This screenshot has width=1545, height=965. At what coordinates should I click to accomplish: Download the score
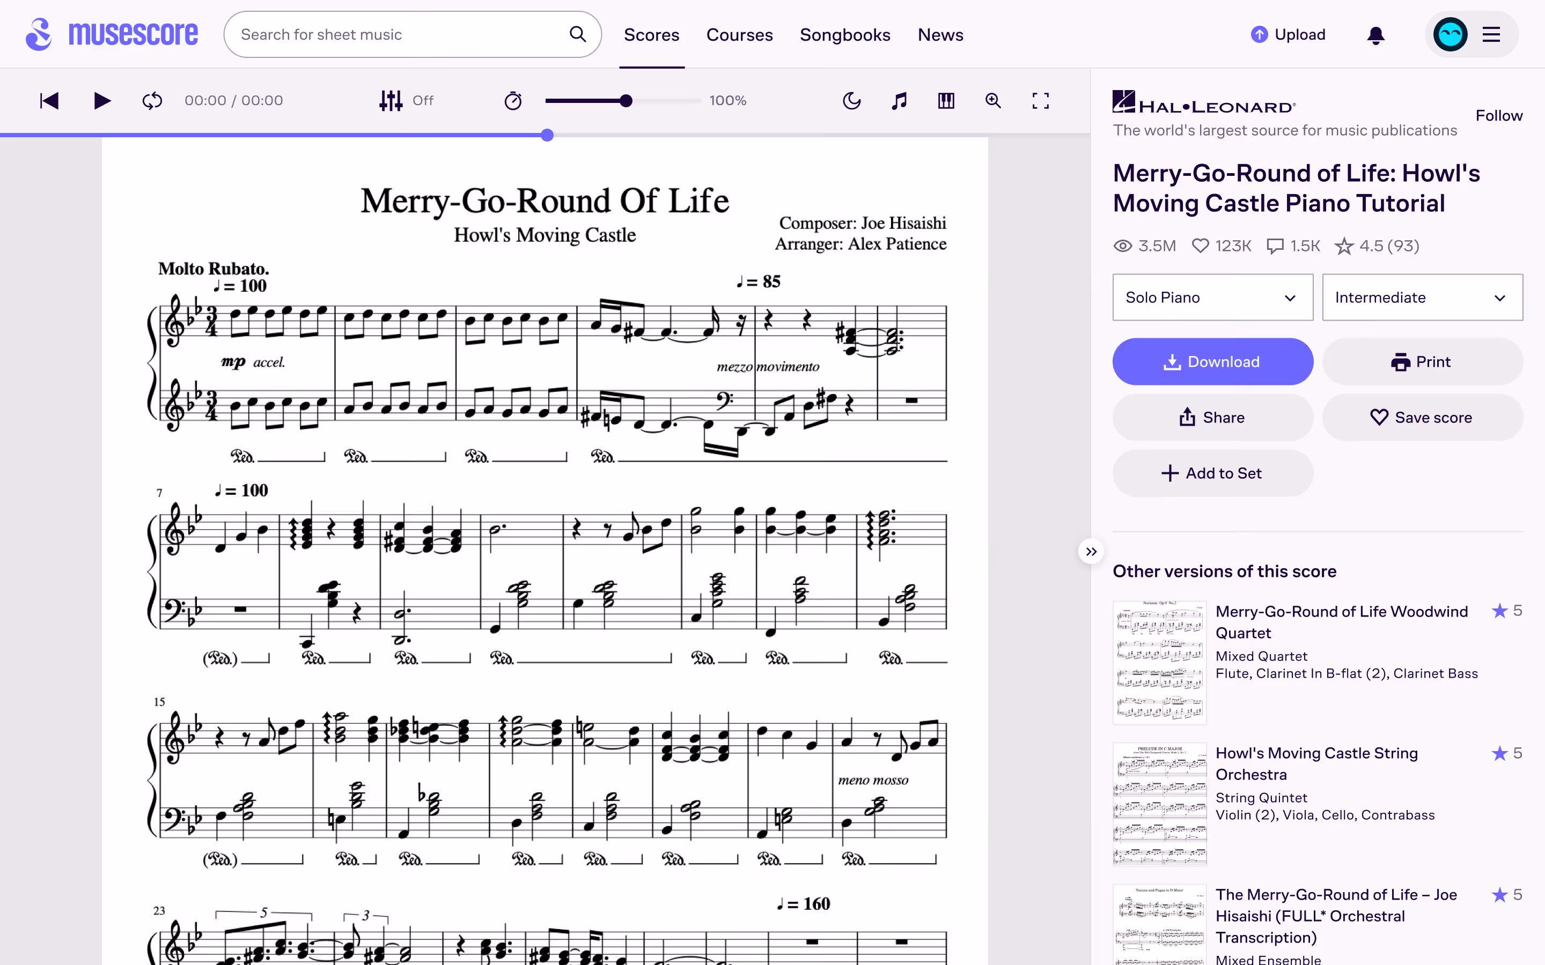coord(1212,362)
